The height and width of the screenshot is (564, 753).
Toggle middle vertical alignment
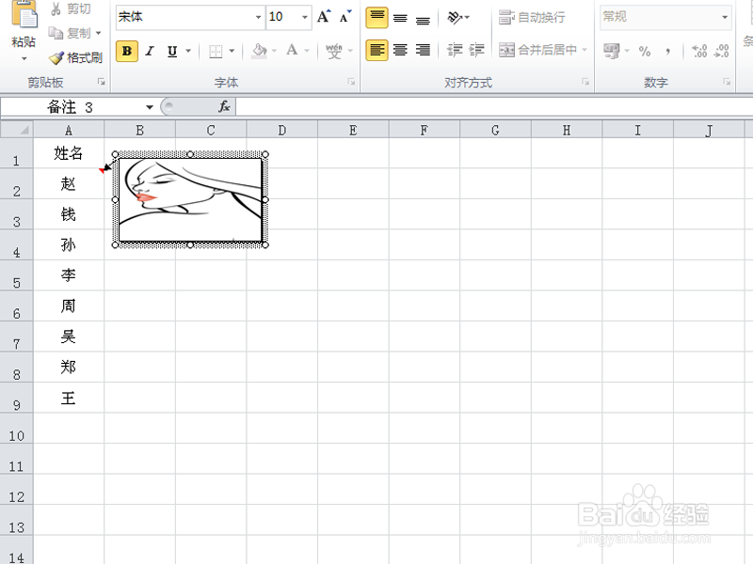400,18
